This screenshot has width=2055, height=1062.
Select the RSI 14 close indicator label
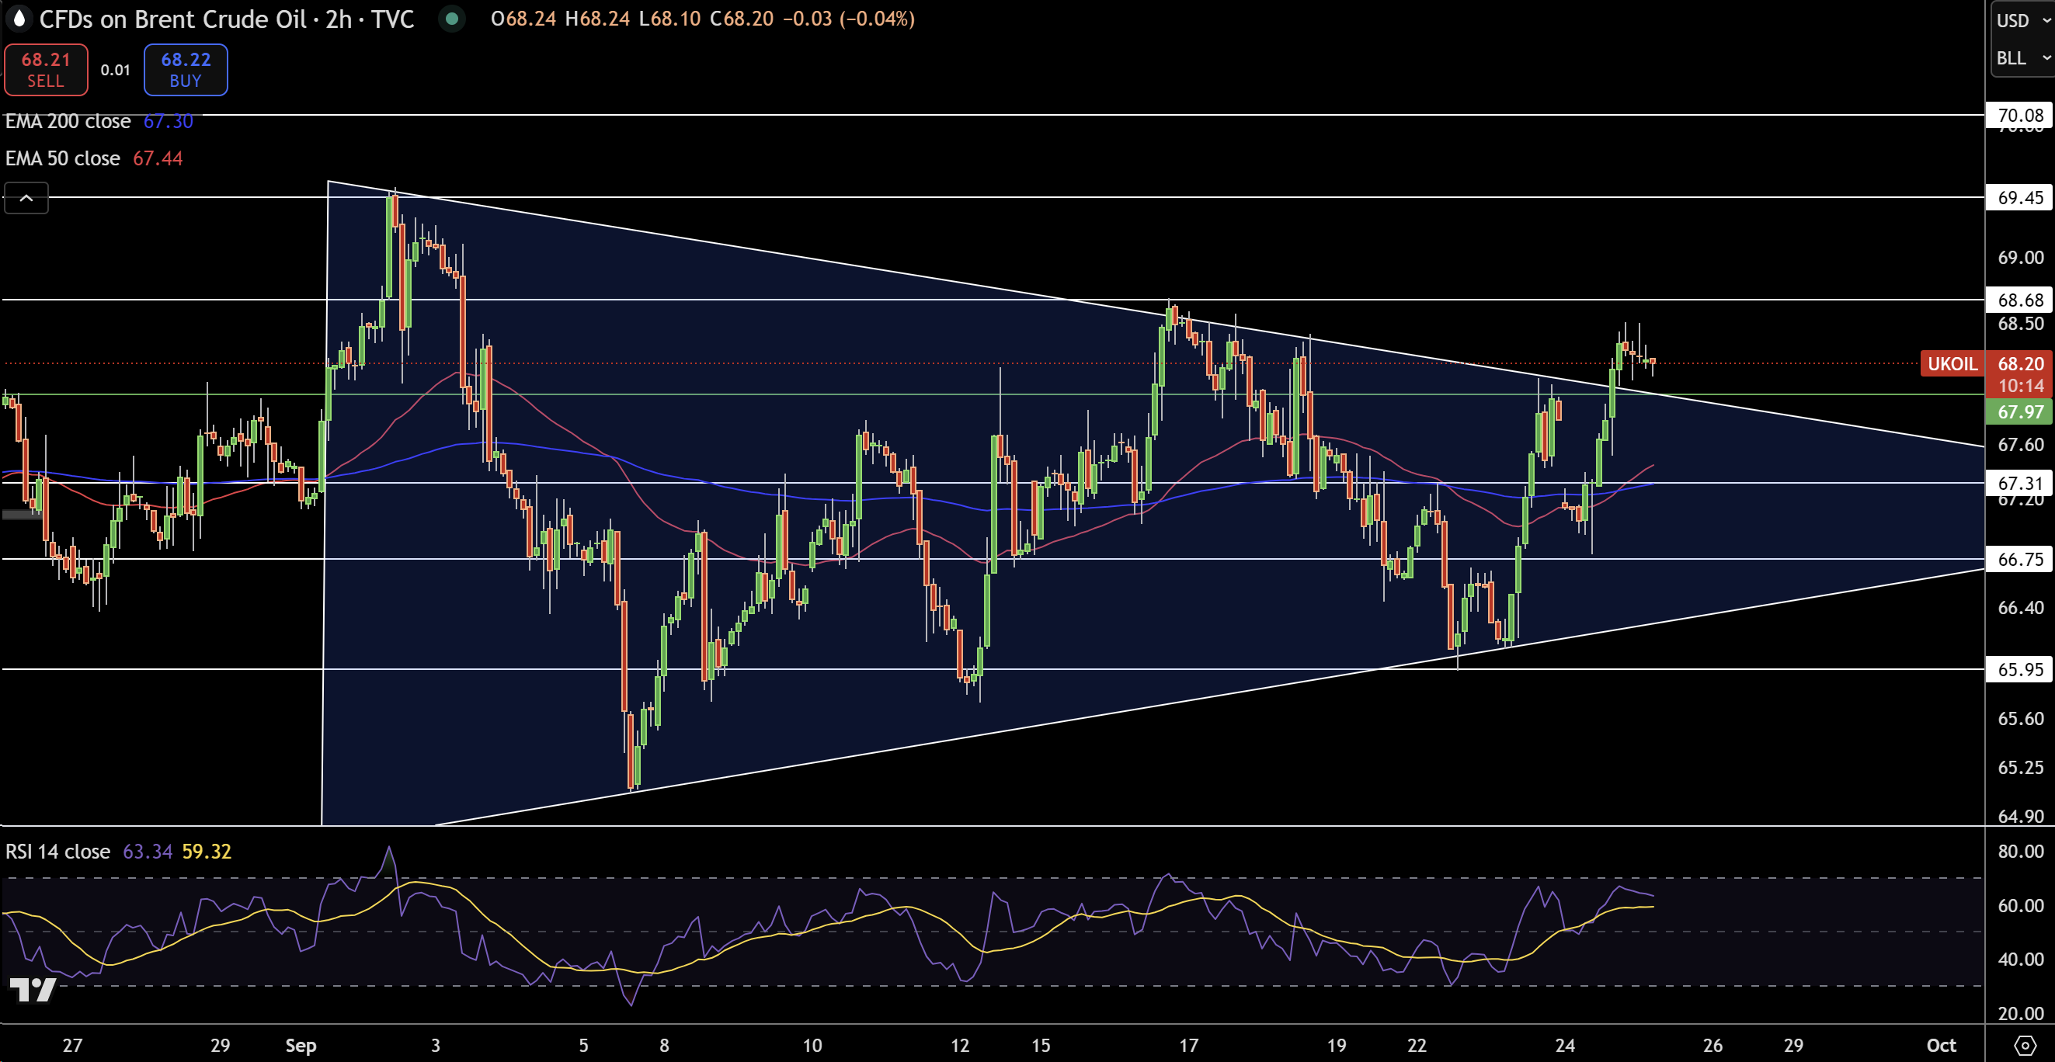pos(57,851)
